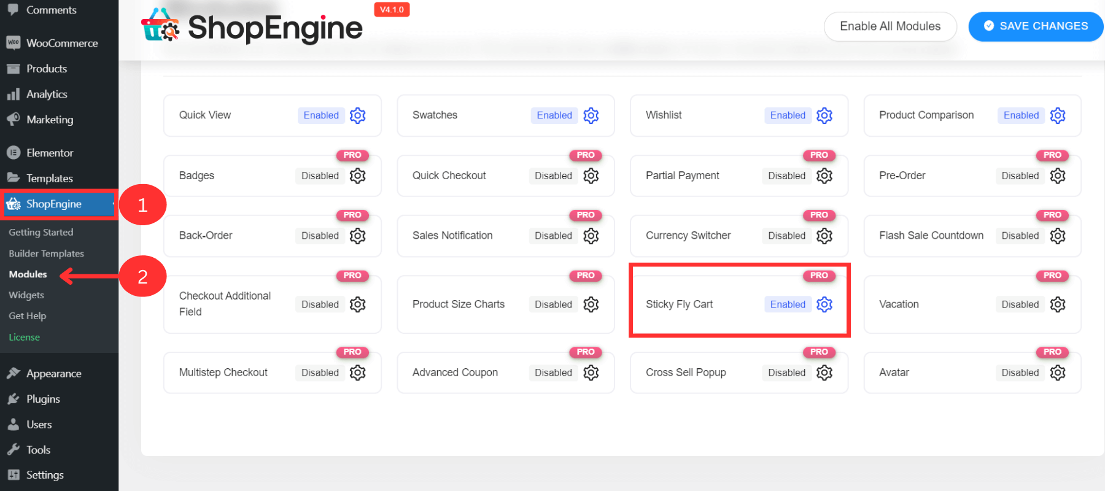Open Pre-Order module settings gear
Viewport: 1105px width, 491px height.
tap(1058, 176)
